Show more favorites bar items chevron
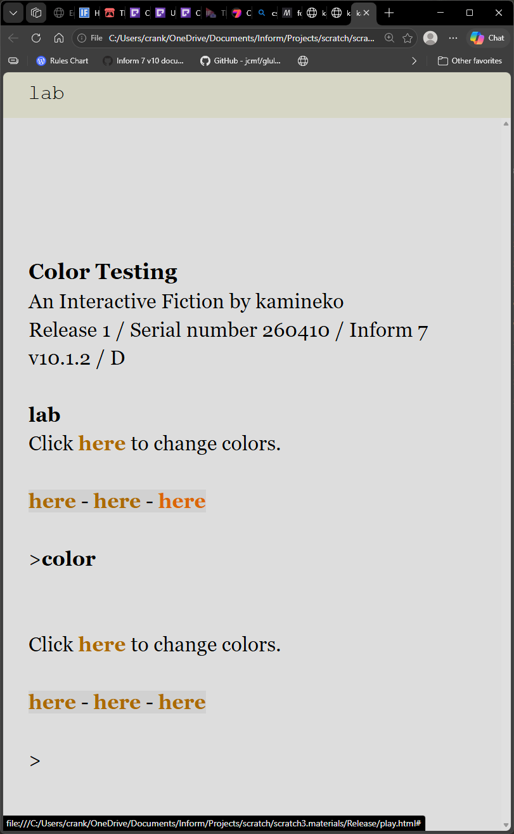The width and height of the screenshot is (514, 834). click(x=414, y=61)
